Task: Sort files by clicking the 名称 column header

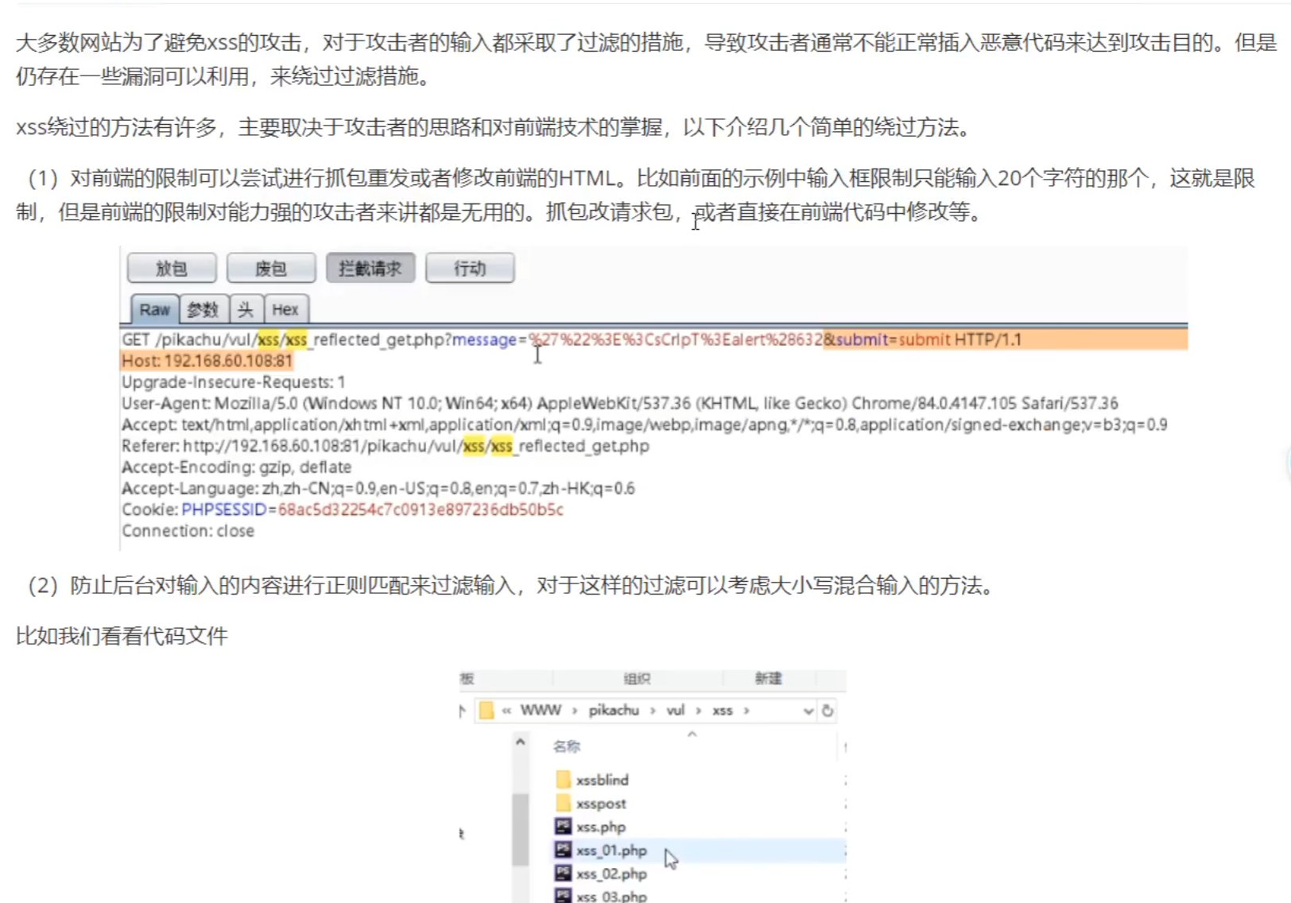Action: [x=566, y=747]
